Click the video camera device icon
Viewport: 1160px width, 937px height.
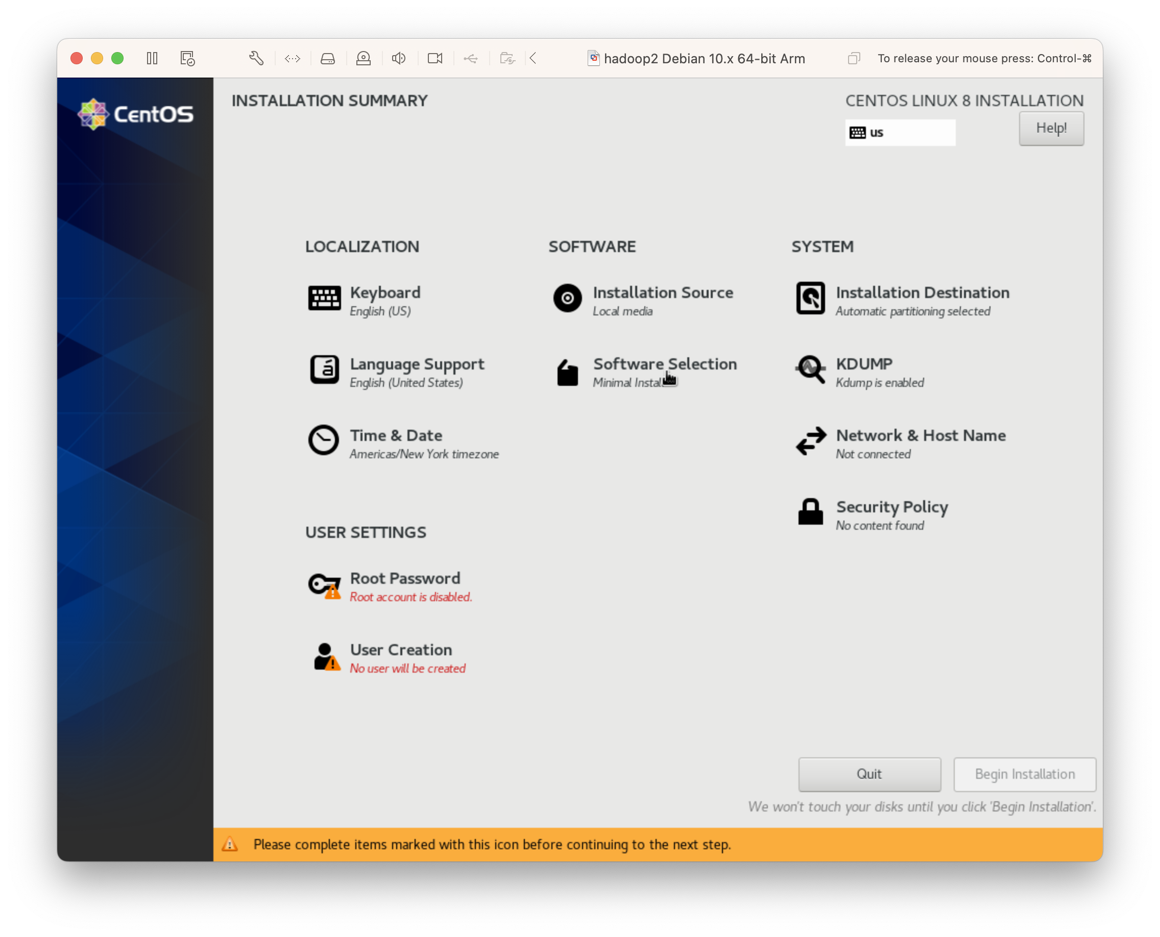(434, 58)
